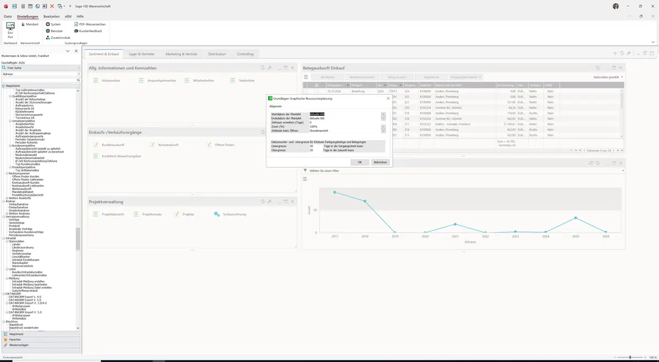Toggle the Dashboard Ein/Aus button

10,31
